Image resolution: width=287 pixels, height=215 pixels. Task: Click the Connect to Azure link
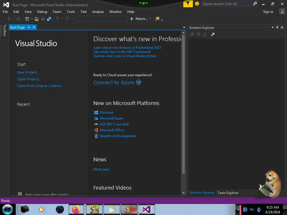(114, 83)
